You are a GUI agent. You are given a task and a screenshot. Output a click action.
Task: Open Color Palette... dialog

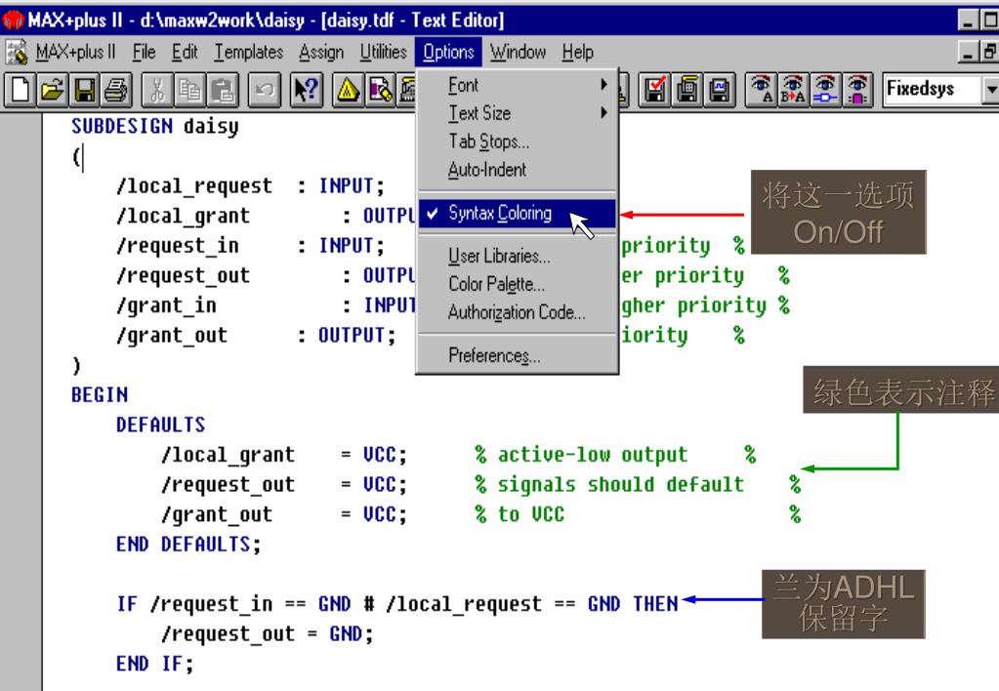pyautogui.click(x=517, y=284)
